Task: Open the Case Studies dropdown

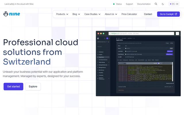Action: [x=92, y=14]
